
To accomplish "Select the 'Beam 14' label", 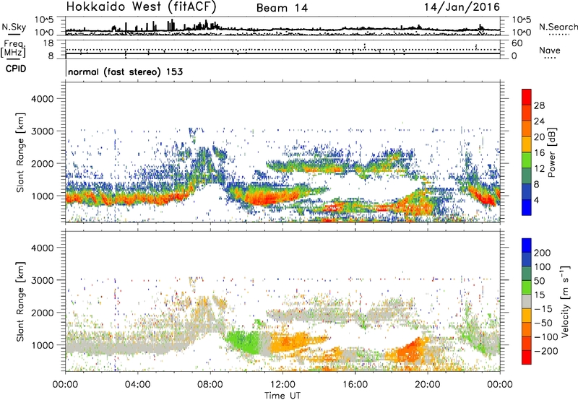I will 282,8.
